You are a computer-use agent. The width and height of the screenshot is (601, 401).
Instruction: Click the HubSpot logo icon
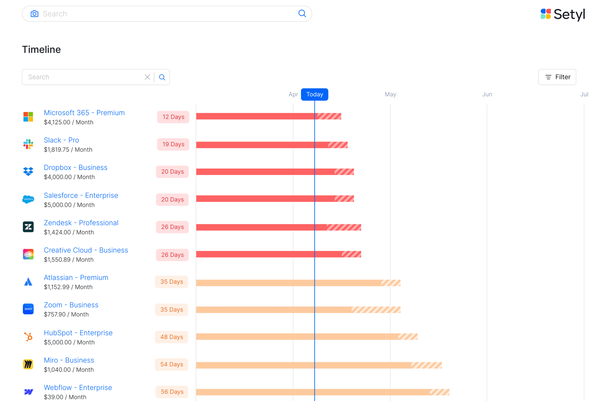click(x=28, y=337)
